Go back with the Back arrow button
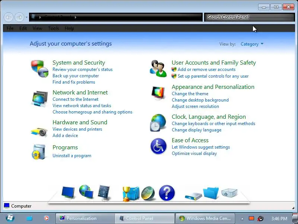This screenshot has width=298, height=224. (9, 17)
